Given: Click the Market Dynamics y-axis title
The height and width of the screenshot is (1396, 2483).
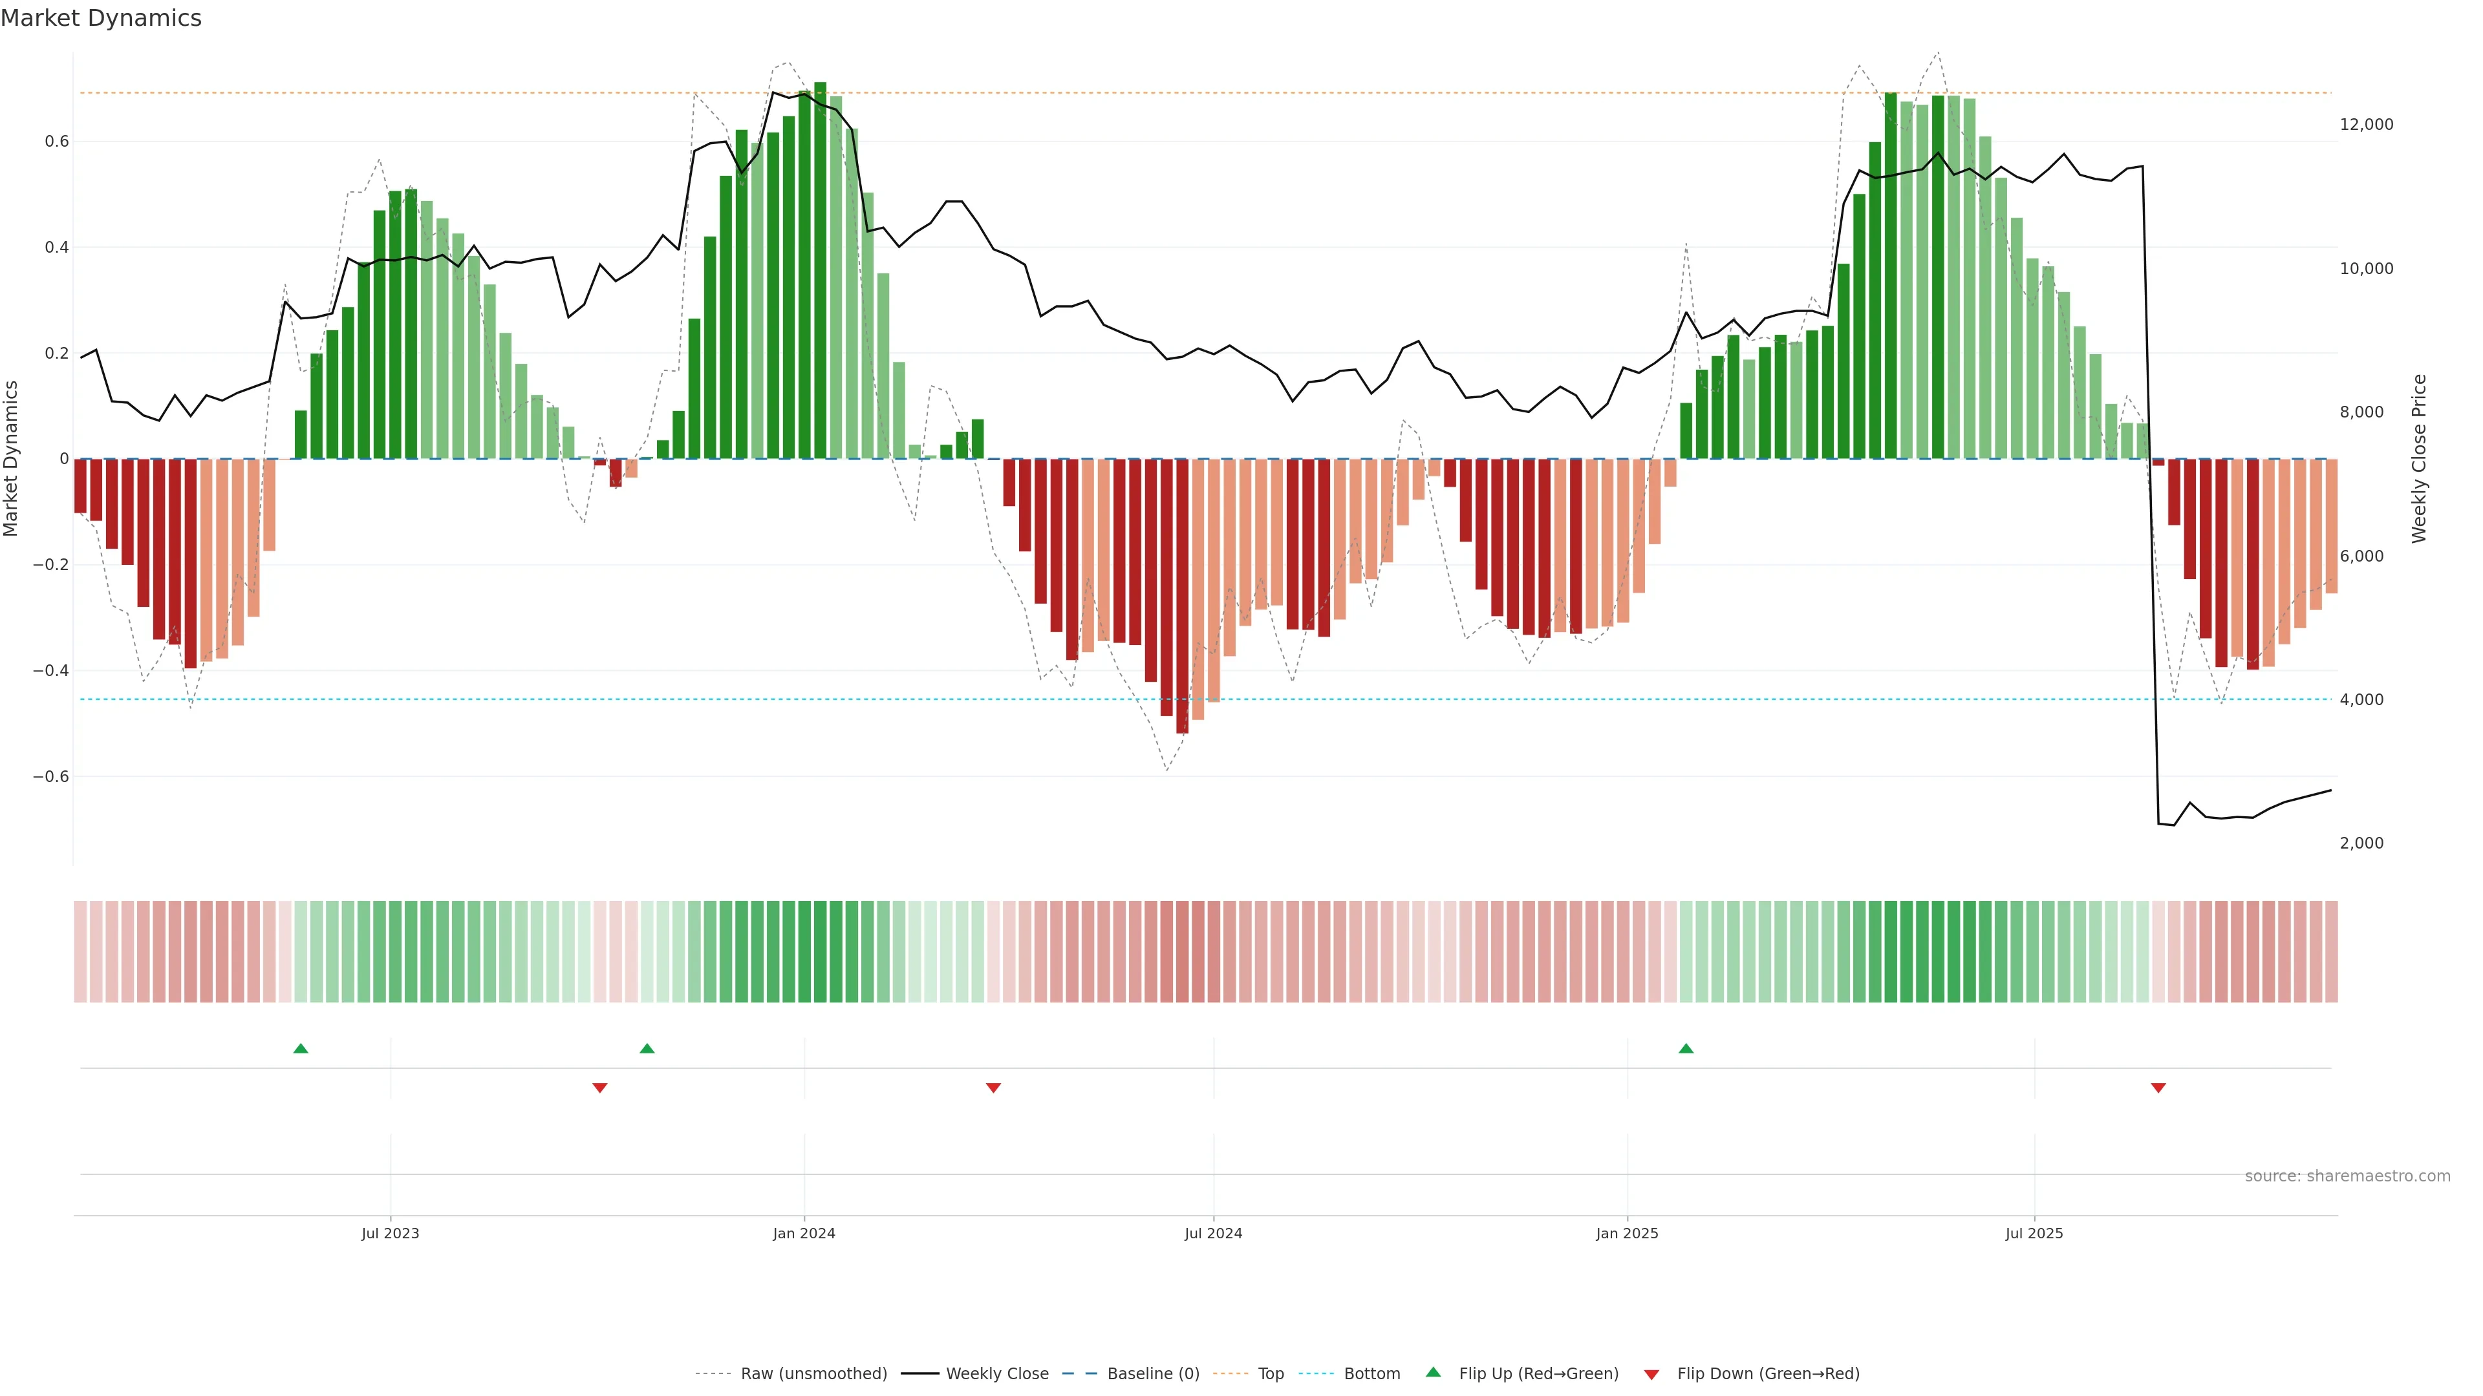Looking at the screenshot, I should (x=12, y=459).
